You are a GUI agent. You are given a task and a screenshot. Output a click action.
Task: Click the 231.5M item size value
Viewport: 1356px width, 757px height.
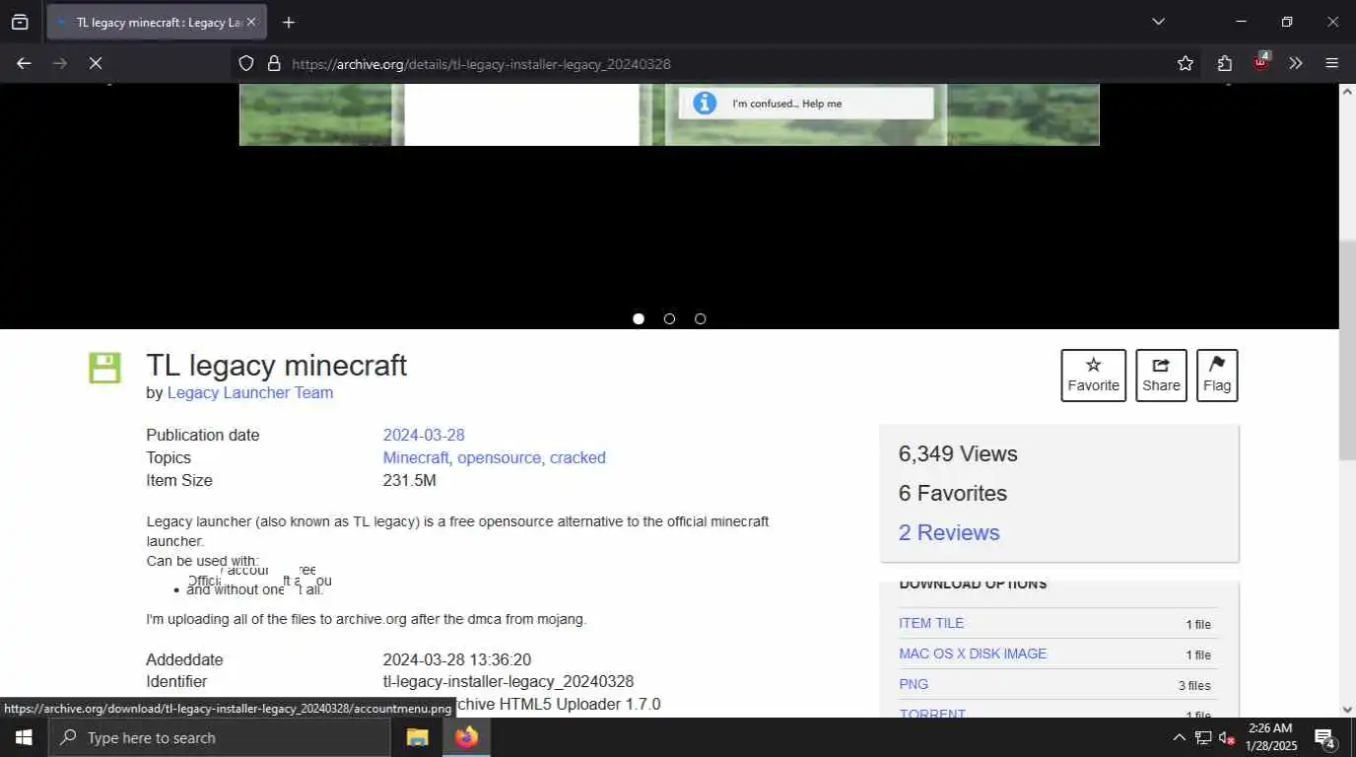click(409, 480)
